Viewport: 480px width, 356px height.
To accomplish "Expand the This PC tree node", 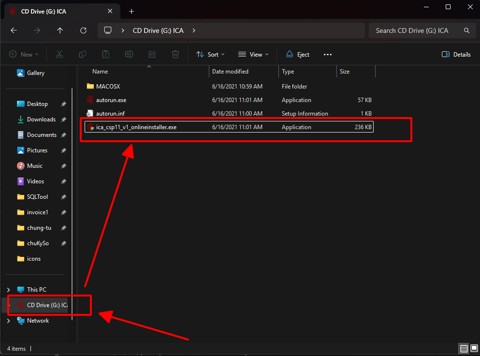I will pyautogui.click(x=9, y=290).
